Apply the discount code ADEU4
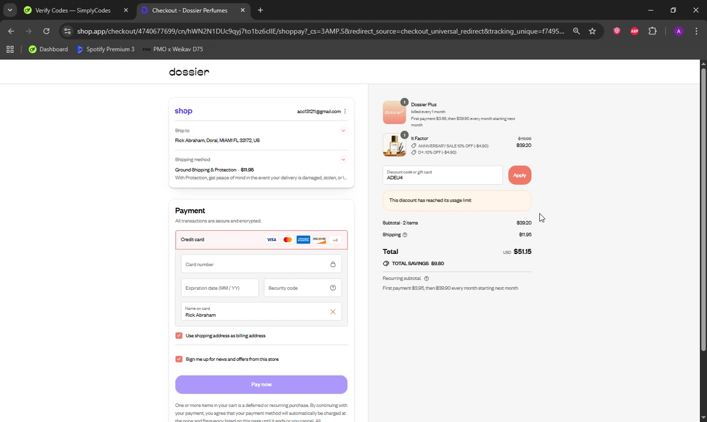This screenshot has height=422, width=707. click(x=519, y=175)
